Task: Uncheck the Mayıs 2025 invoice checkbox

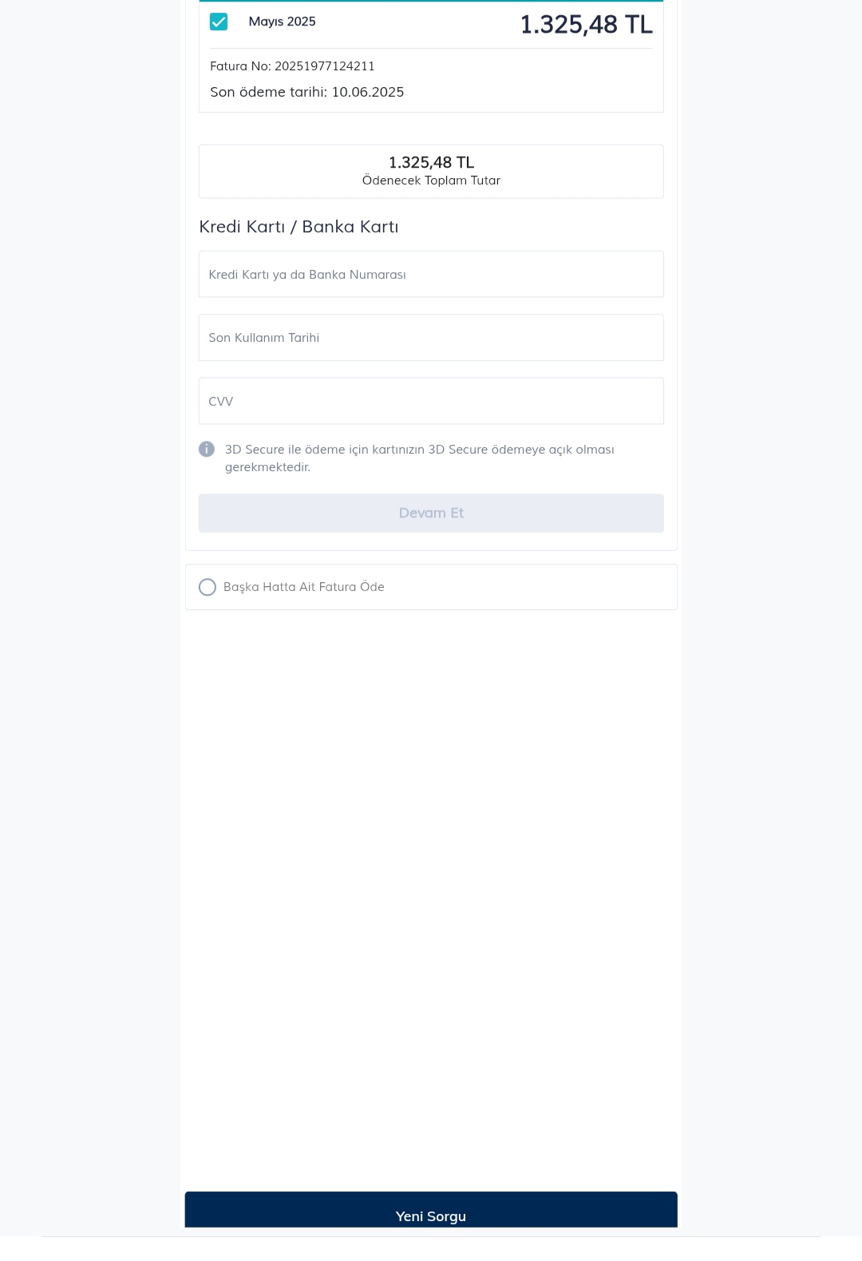Action: 219,22
